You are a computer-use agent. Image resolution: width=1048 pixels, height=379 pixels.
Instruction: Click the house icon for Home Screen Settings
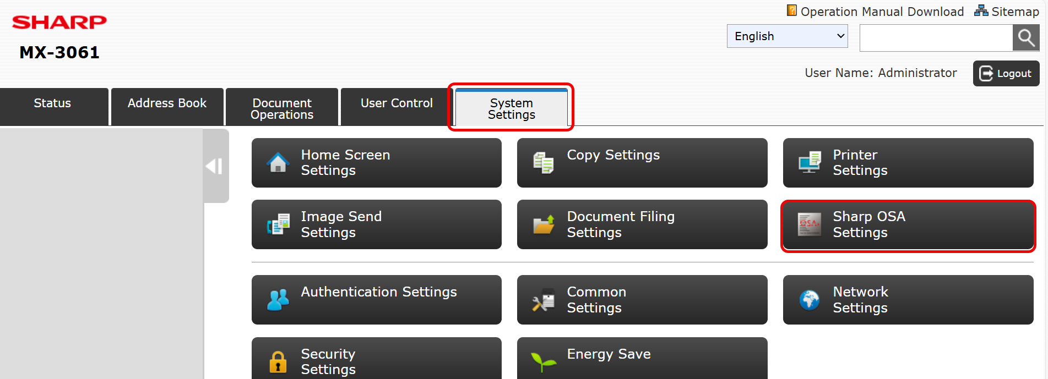[278, 163]
